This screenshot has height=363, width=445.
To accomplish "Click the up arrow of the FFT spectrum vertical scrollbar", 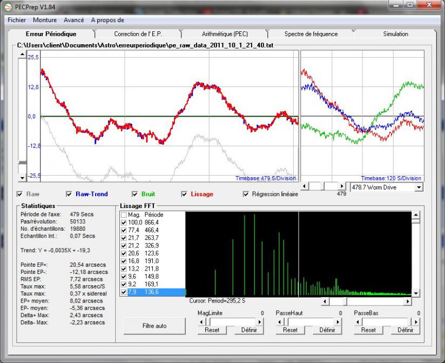I will [x=416, y=215].
